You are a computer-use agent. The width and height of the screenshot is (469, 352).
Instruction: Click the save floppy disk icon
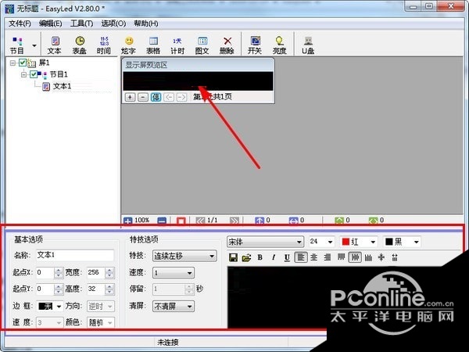pos(233,257)
